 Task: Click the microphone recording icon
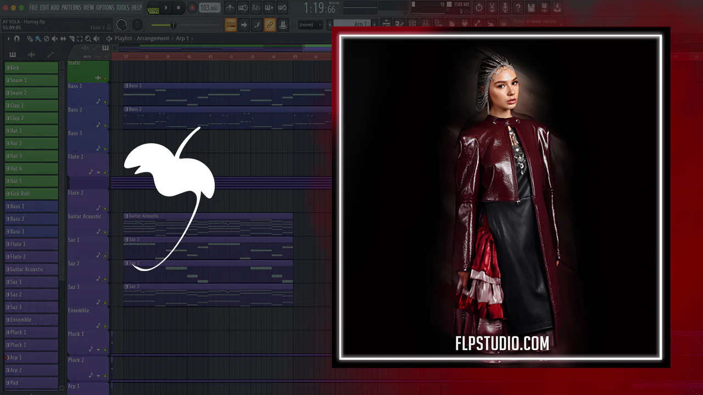505,8
